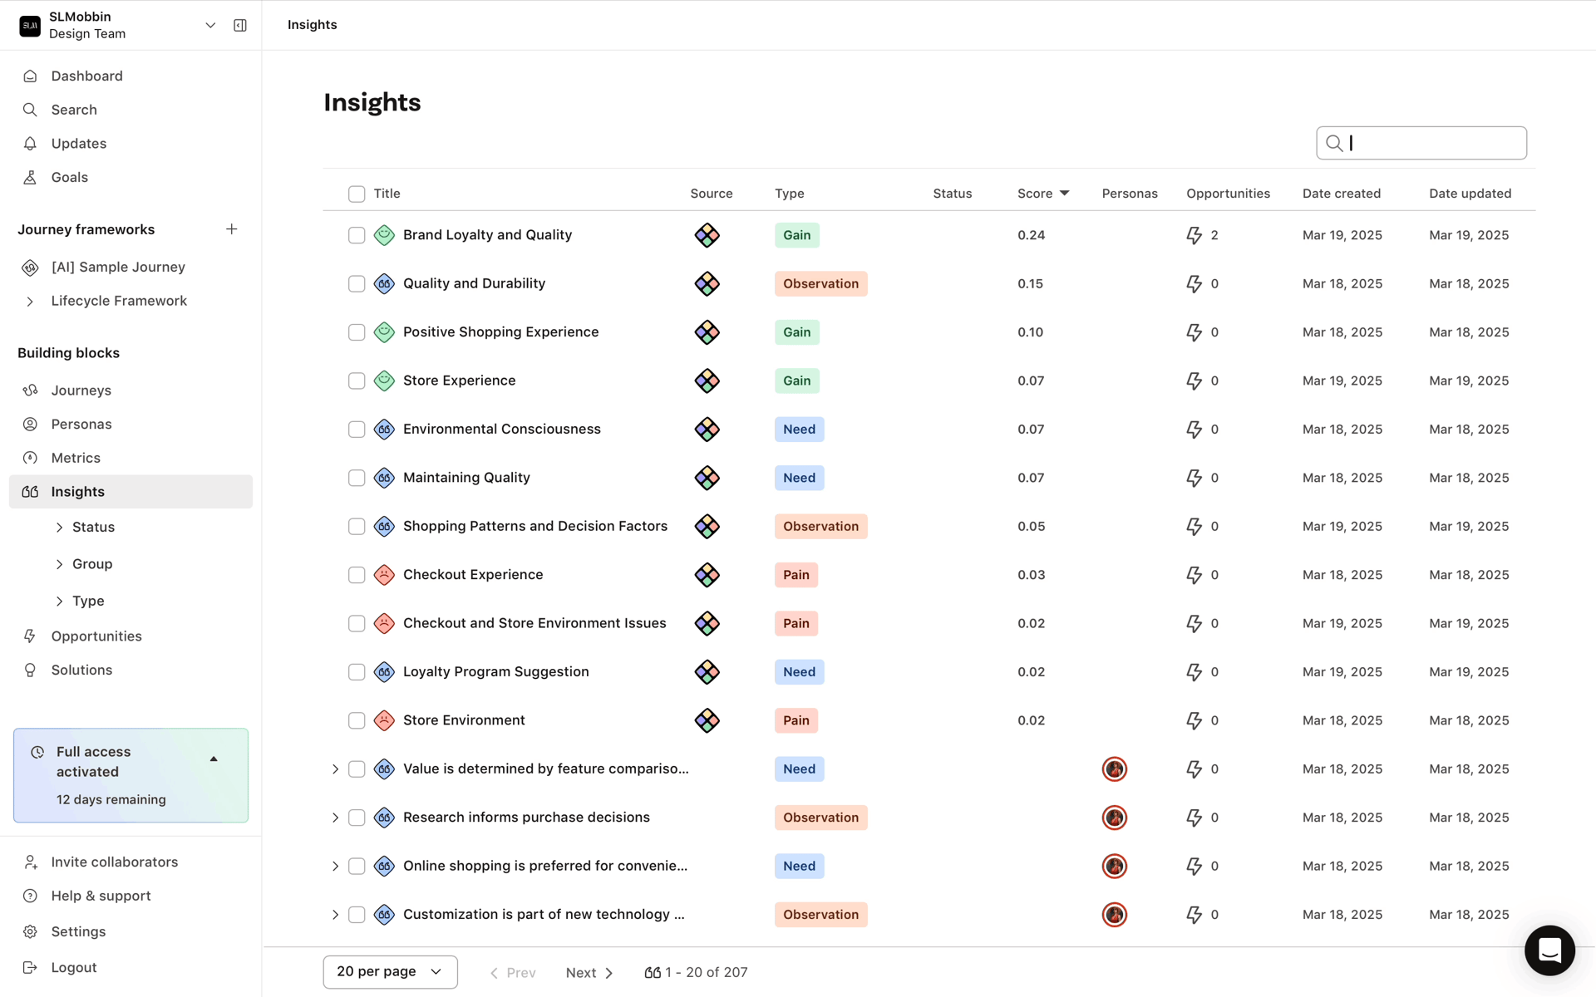This screenshot has height=997, width=1596.
Task: Go to Next page of insights
Action: pyautogui.click(x=589, y=973)
